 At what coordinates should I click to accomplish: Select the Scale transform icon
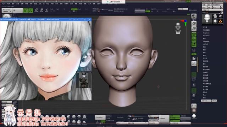[41, 10]
